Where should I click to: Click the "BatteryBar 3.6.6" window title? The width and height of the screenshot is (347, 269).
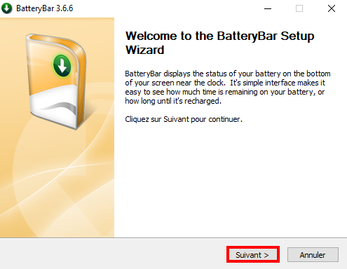(x=45, y=8)
